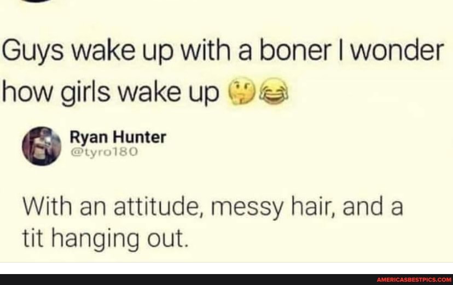Image resolution: width=453 pixels, height=285 pixels.
Task: Open Ryan Hunter's profile picture
Action: (x=42, y=146)
